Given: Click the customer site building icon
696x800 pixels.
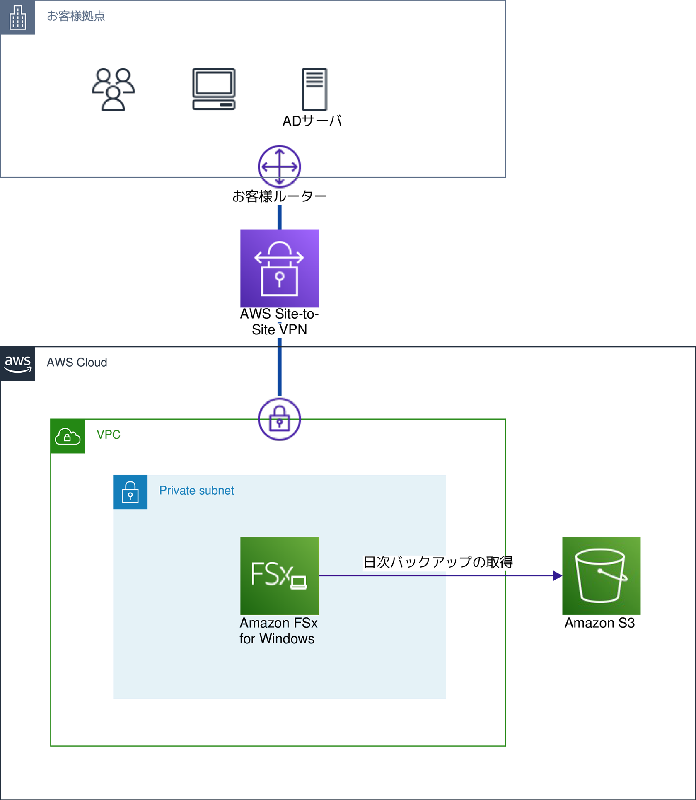Looking at the screenshot, I should pos(17,17).
